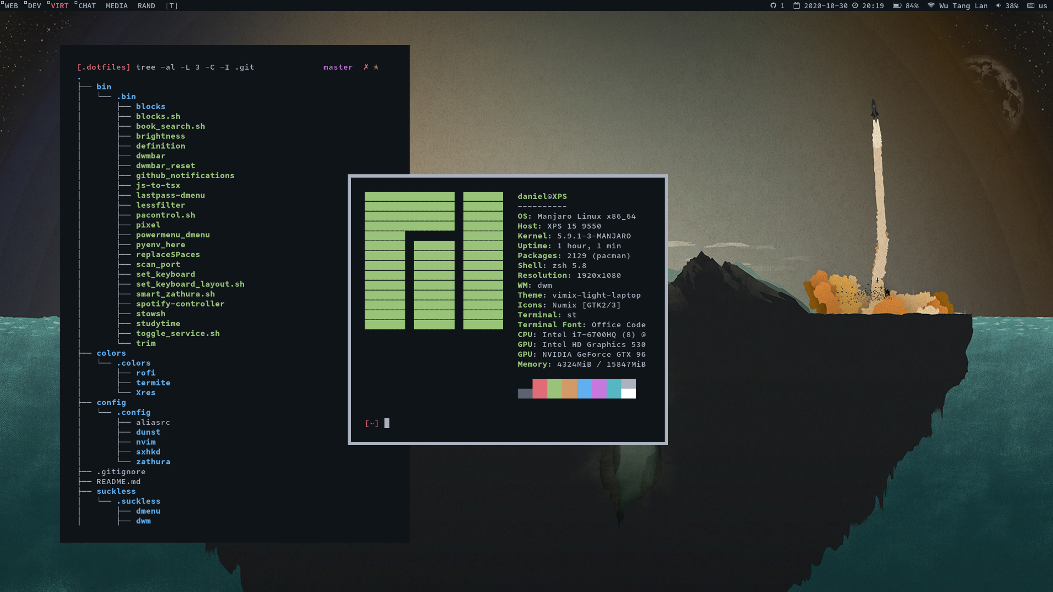Click the master git branch label
The image size is (1053, 592).
pyautogui.click(x=338, y=67)
